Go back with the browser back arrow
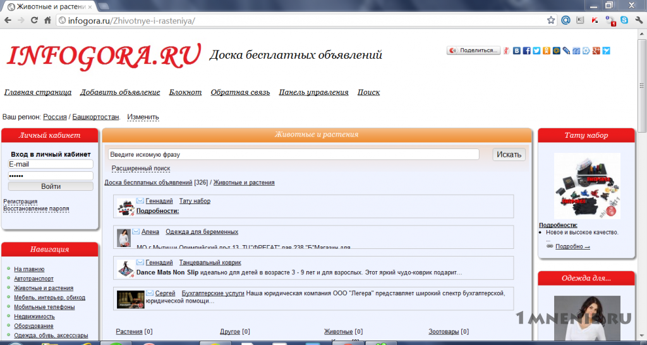 tap(8, 20)
